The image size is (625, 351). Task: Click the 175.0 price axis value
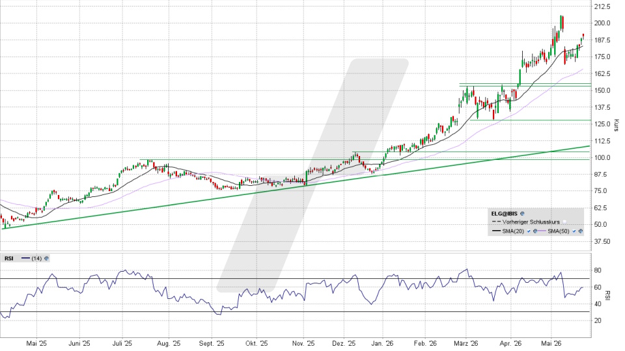coord(602,57)
